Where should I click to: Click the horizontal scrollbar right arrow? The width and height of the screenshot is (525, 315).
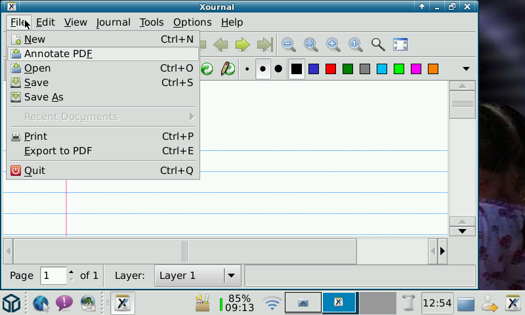[442, 251]
